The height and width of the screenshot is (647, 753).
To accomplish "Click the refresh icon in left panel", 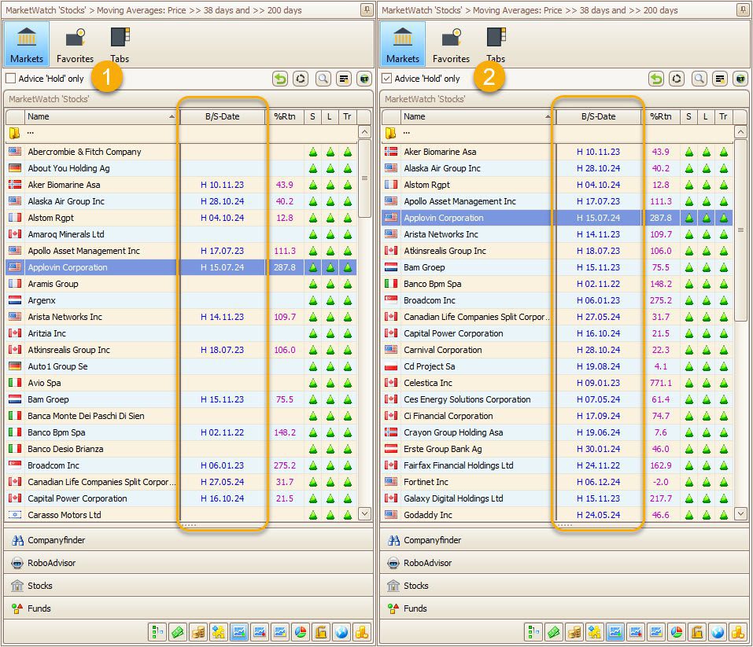I will (301, 79).
